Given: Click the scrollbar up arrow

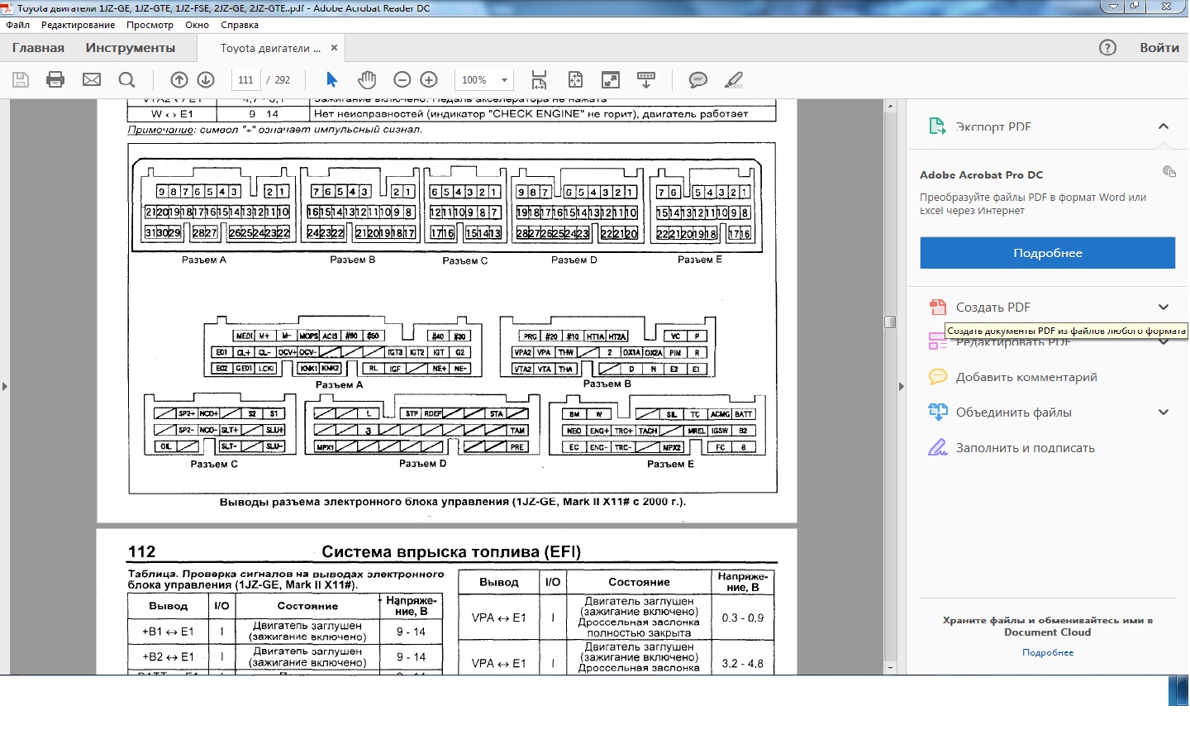Looking at the screenshot, I should pyautogui.click(x=890, y=106).
